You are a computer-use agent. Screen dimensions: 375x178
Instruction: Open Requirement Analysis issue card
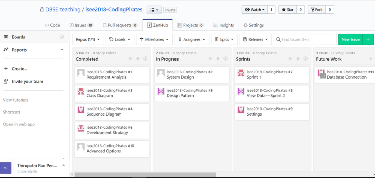(x=112, y=75)
